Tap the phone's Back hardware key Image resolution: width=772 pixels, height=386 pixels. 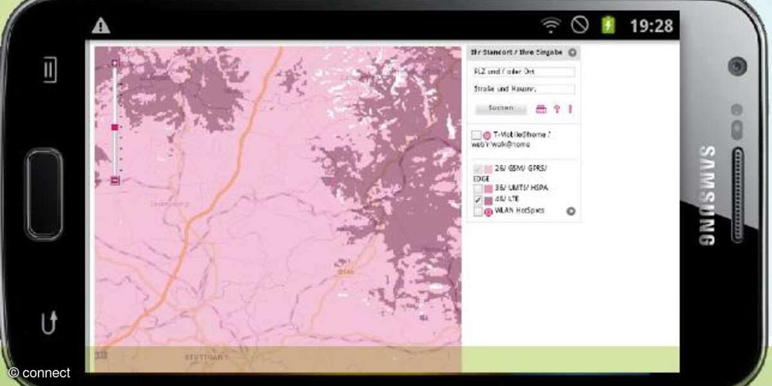(x=50, y=322)
